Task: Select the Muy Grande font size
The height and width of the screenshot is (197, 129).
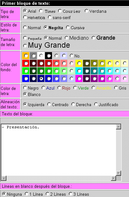Action: point(25,46)
